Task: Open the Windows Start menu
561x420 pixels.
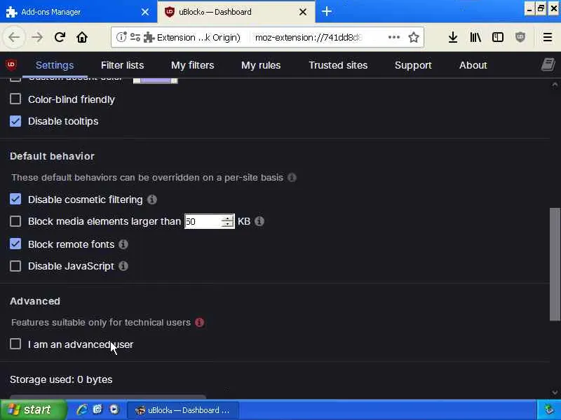Action: pos(33,409)
